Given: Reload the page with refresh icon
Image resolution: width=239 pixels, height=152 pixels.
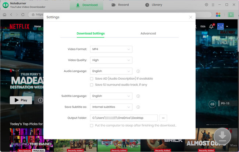Looking at the screenshot, I should 23,15.
